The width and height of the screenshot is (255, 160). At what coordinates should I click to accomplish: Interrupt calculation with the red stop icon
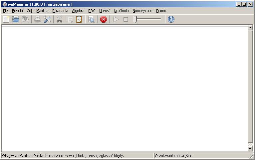(x=104, y=19)
